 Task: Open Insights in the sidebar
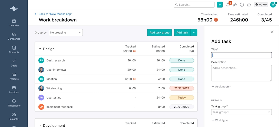point(14,116)
